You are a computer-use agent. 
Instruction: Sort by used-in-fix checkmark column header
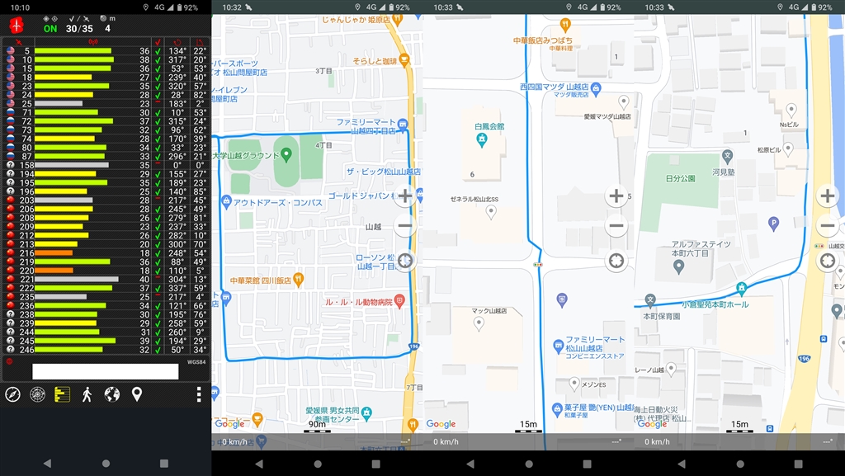[158, 42]
